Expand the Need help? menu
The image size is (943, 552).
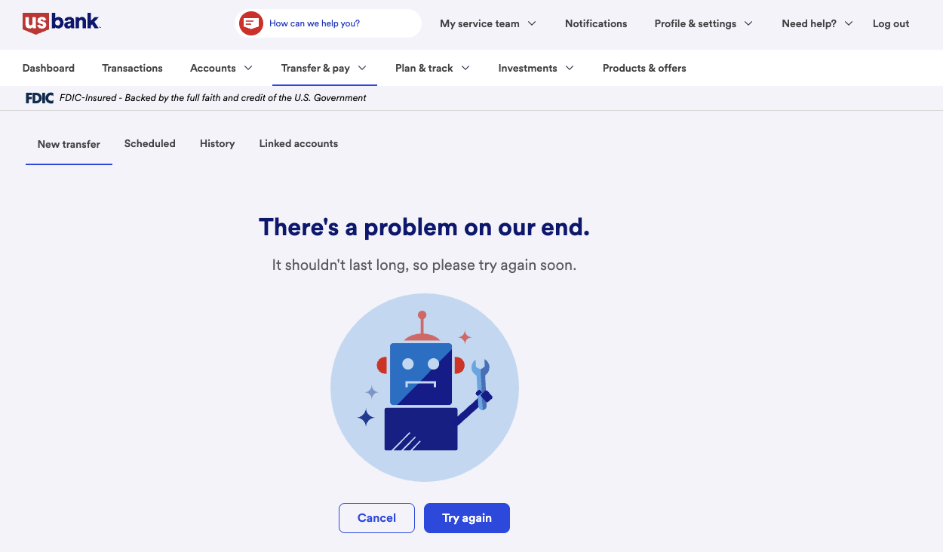(x=817, y=23)
